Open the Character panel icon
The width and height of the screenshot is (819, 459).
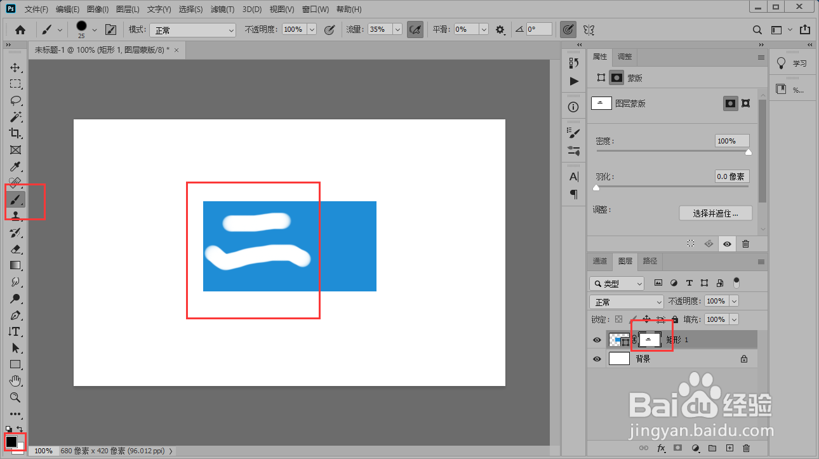coord(574,176)
